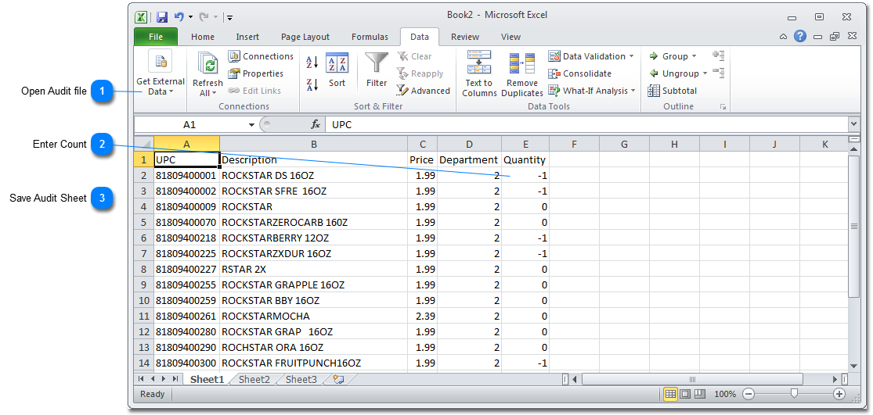This screenshot has height=415, width=873.
Task: Switch to the Home tab
Action: point(203,37)
